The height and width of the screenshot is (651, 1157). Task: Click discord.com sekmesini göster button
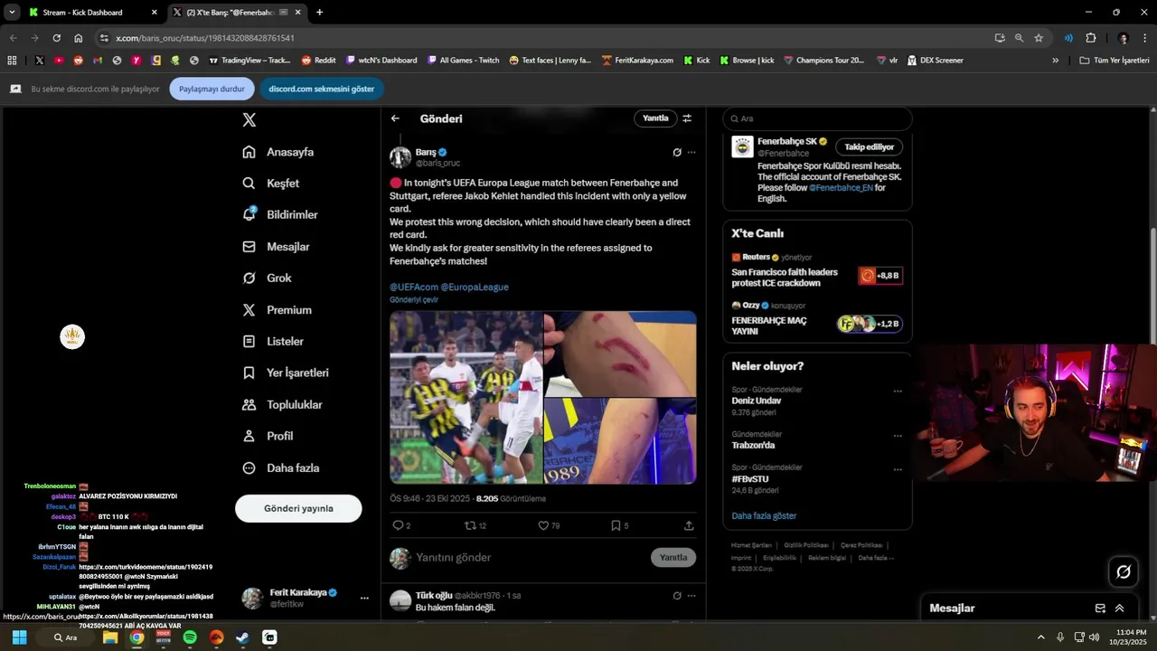click(321, 89)
